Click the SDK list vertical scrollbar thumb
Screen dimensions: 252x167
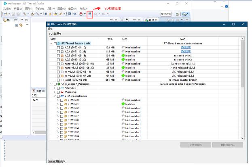click(x=242, y=64)
